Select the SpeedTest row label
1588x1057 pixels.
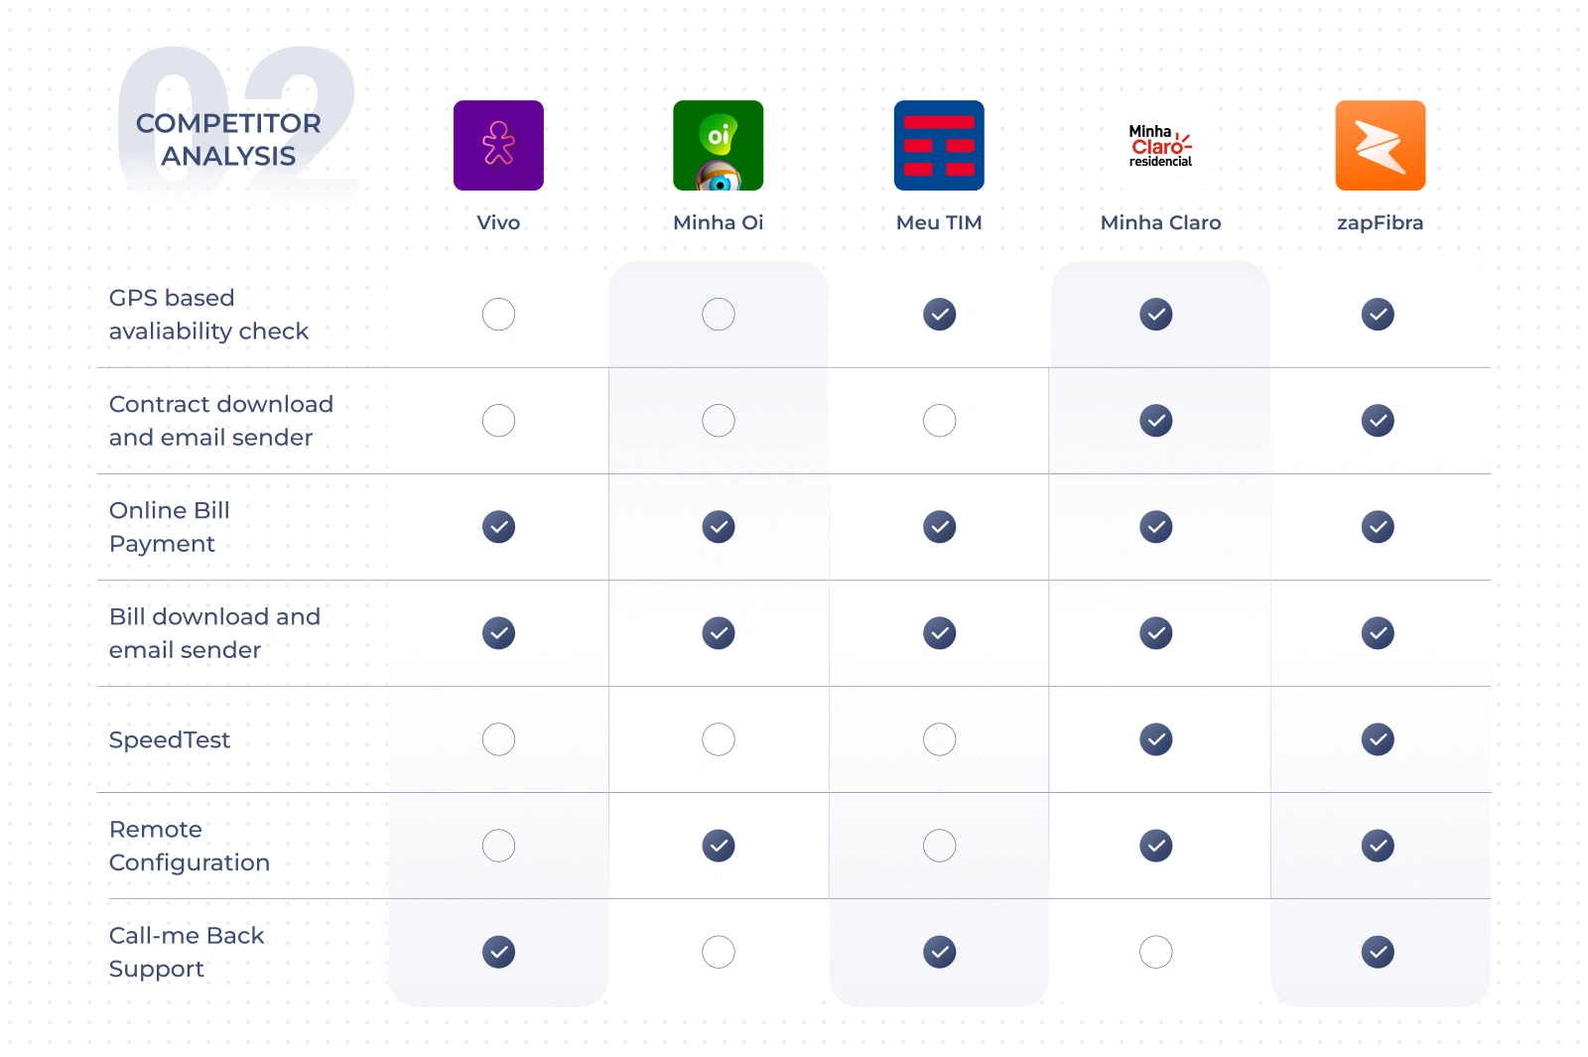point(170,740)
